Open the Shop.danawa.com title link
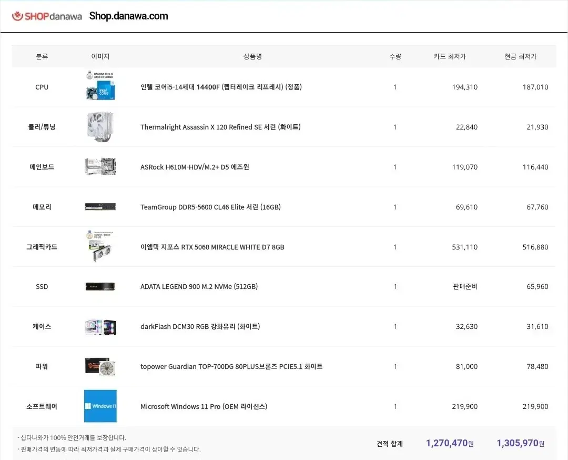Viewport: 568px width, 460px height. point(129,16)
